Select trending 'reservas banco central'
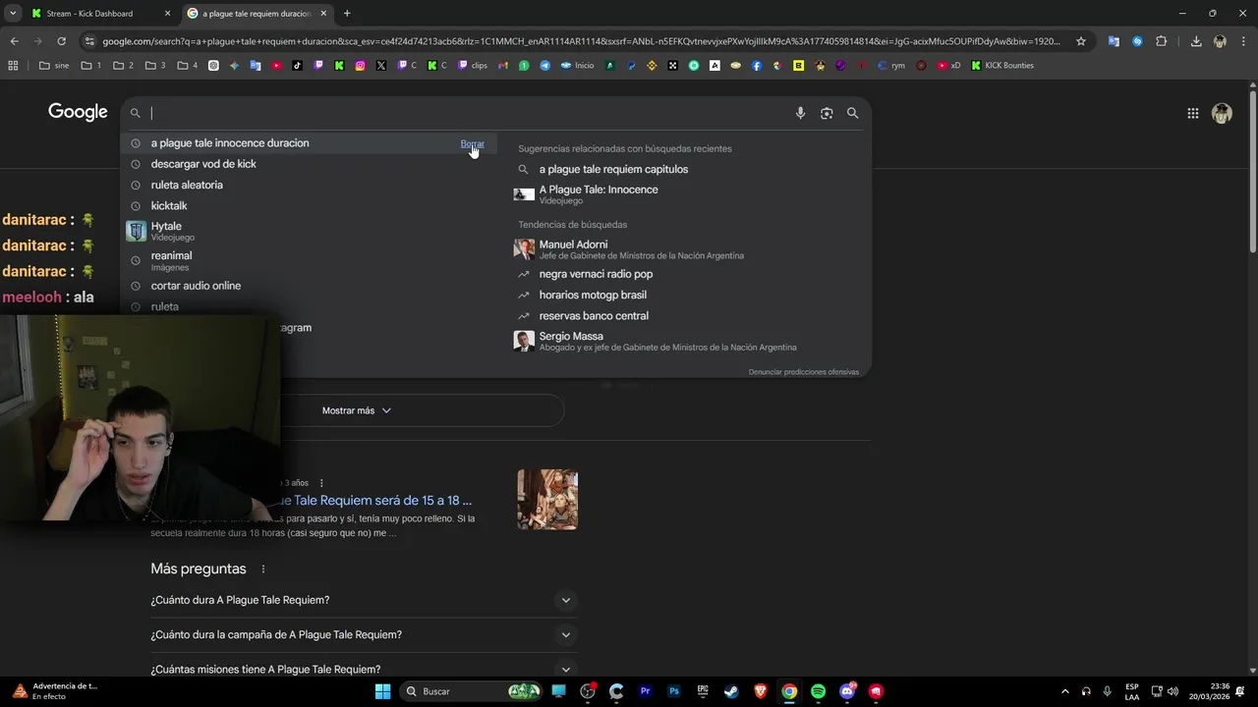 pyautogui.click(x=594, y=315)
